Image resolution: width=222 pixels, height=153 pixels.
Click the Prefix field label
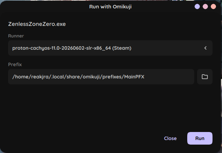(15, 64)
